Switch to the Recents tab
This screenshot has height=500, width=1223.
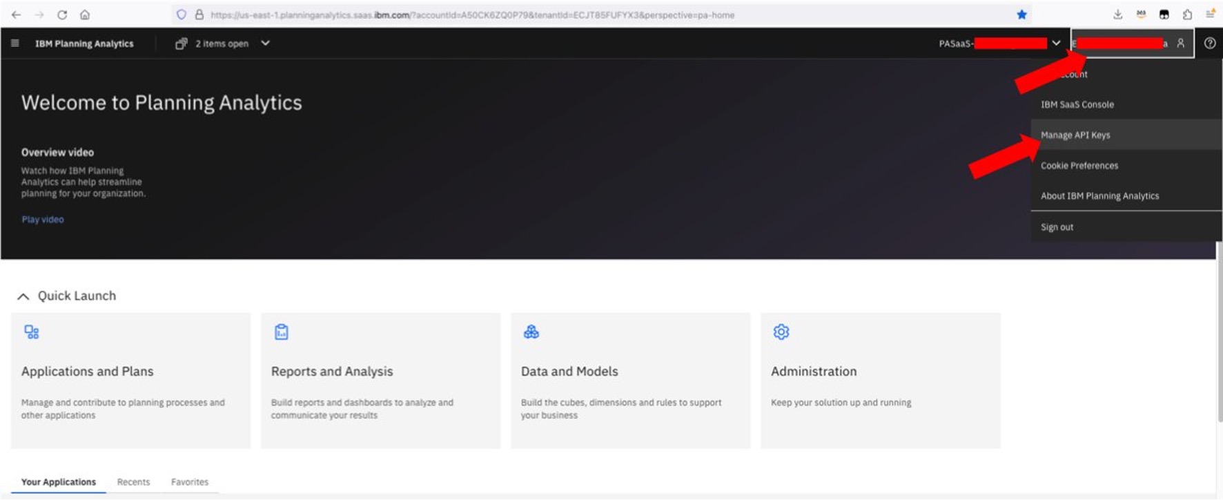pos(133,482)
